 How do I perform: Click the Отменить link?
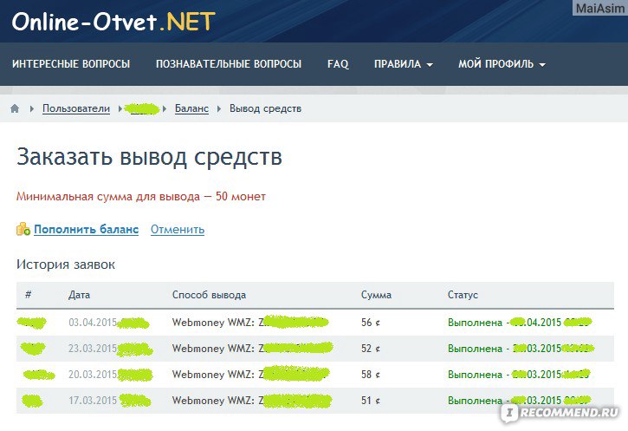pyautogui.click(x=178, y=229)
